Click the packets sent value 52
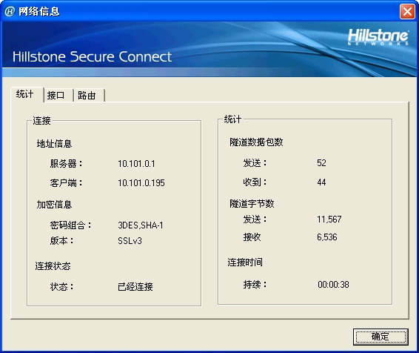This screenshot has width=419, height=353. point(321,163)
